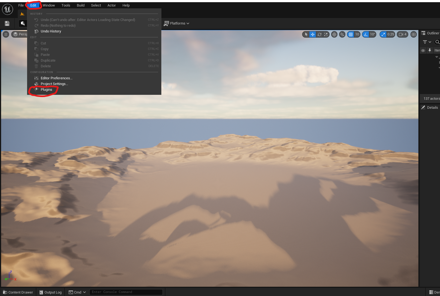Image resolution: width=440 pixels, height=296 pixels.
Task: Click the Content Drawer folder icon
Action: (x=5, y=292)
